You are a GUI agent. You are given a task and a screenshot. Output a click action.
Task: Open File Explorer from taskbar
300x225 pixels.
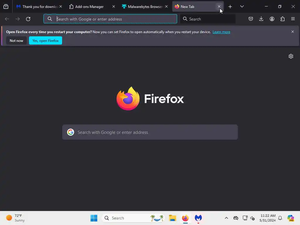(x=173, y=218)
